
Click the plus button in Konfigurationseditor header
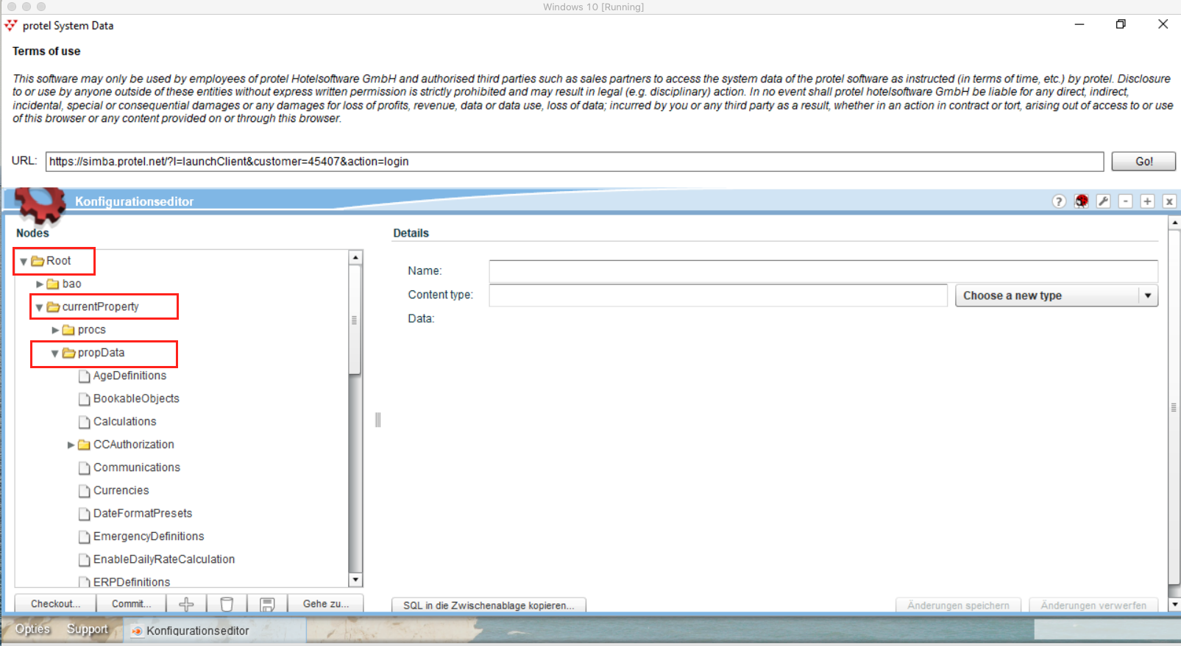pos(1147,201)
